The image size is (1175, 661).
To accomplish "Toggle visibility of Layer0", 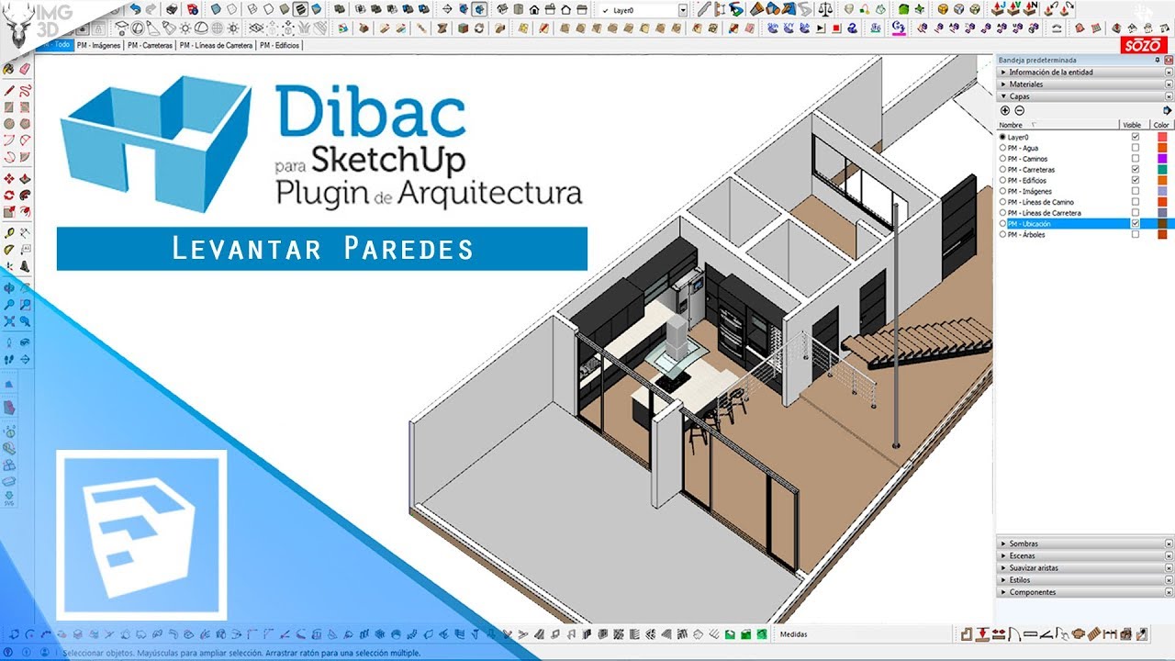I will point(1136,137).
